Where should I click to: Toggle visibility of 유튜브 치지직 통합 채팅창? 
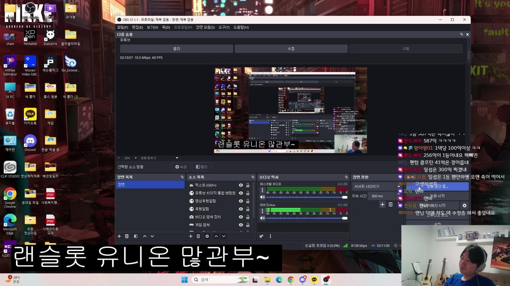(x=241, y=193)
